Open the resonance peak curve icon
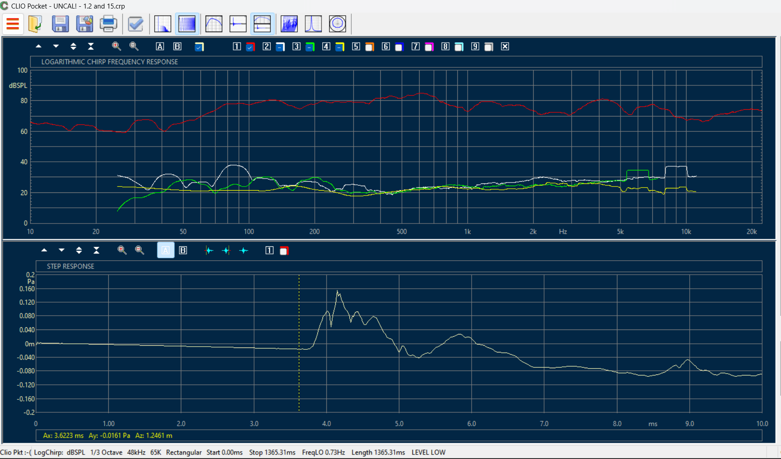 (x=313, y=24)
